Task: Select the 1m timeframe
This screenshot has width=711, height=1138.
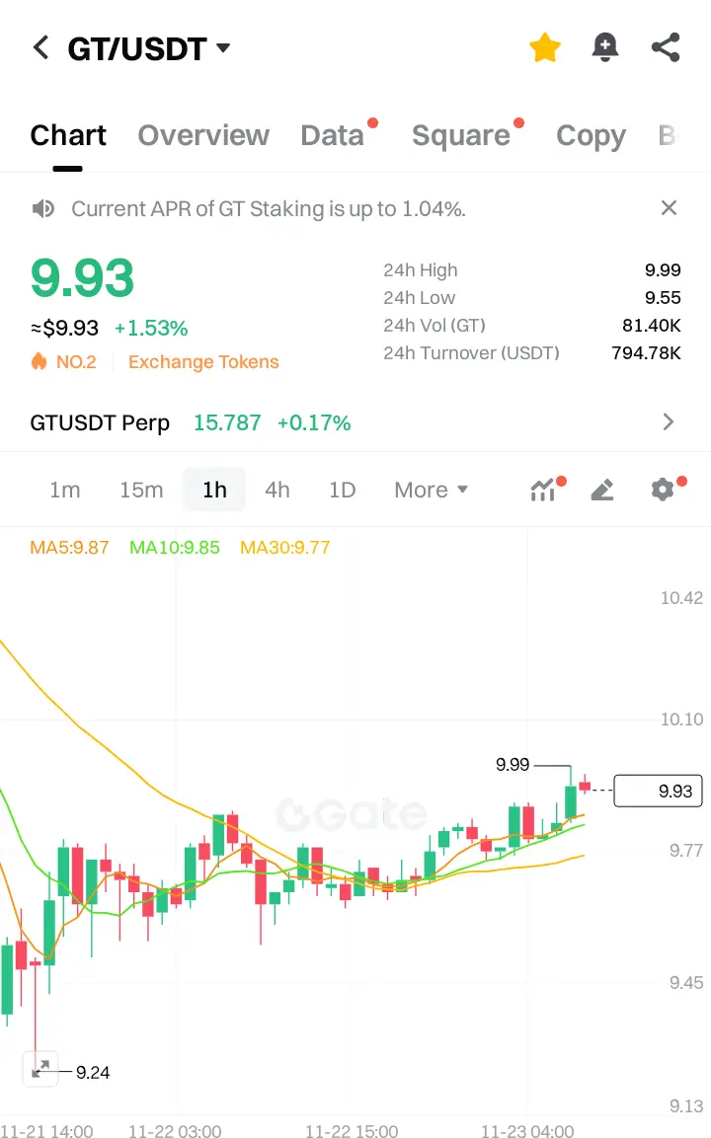Action: tap(64, 490)
